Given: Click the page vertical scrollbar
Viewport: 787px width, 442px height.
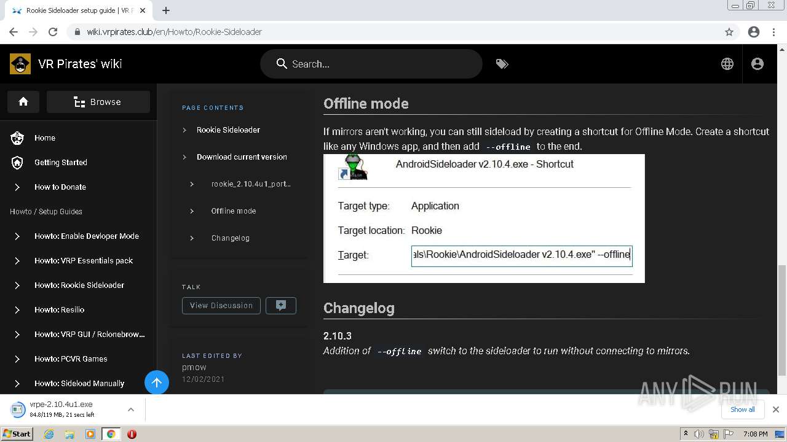Looking at the screenshot, I should coord(782,319).
